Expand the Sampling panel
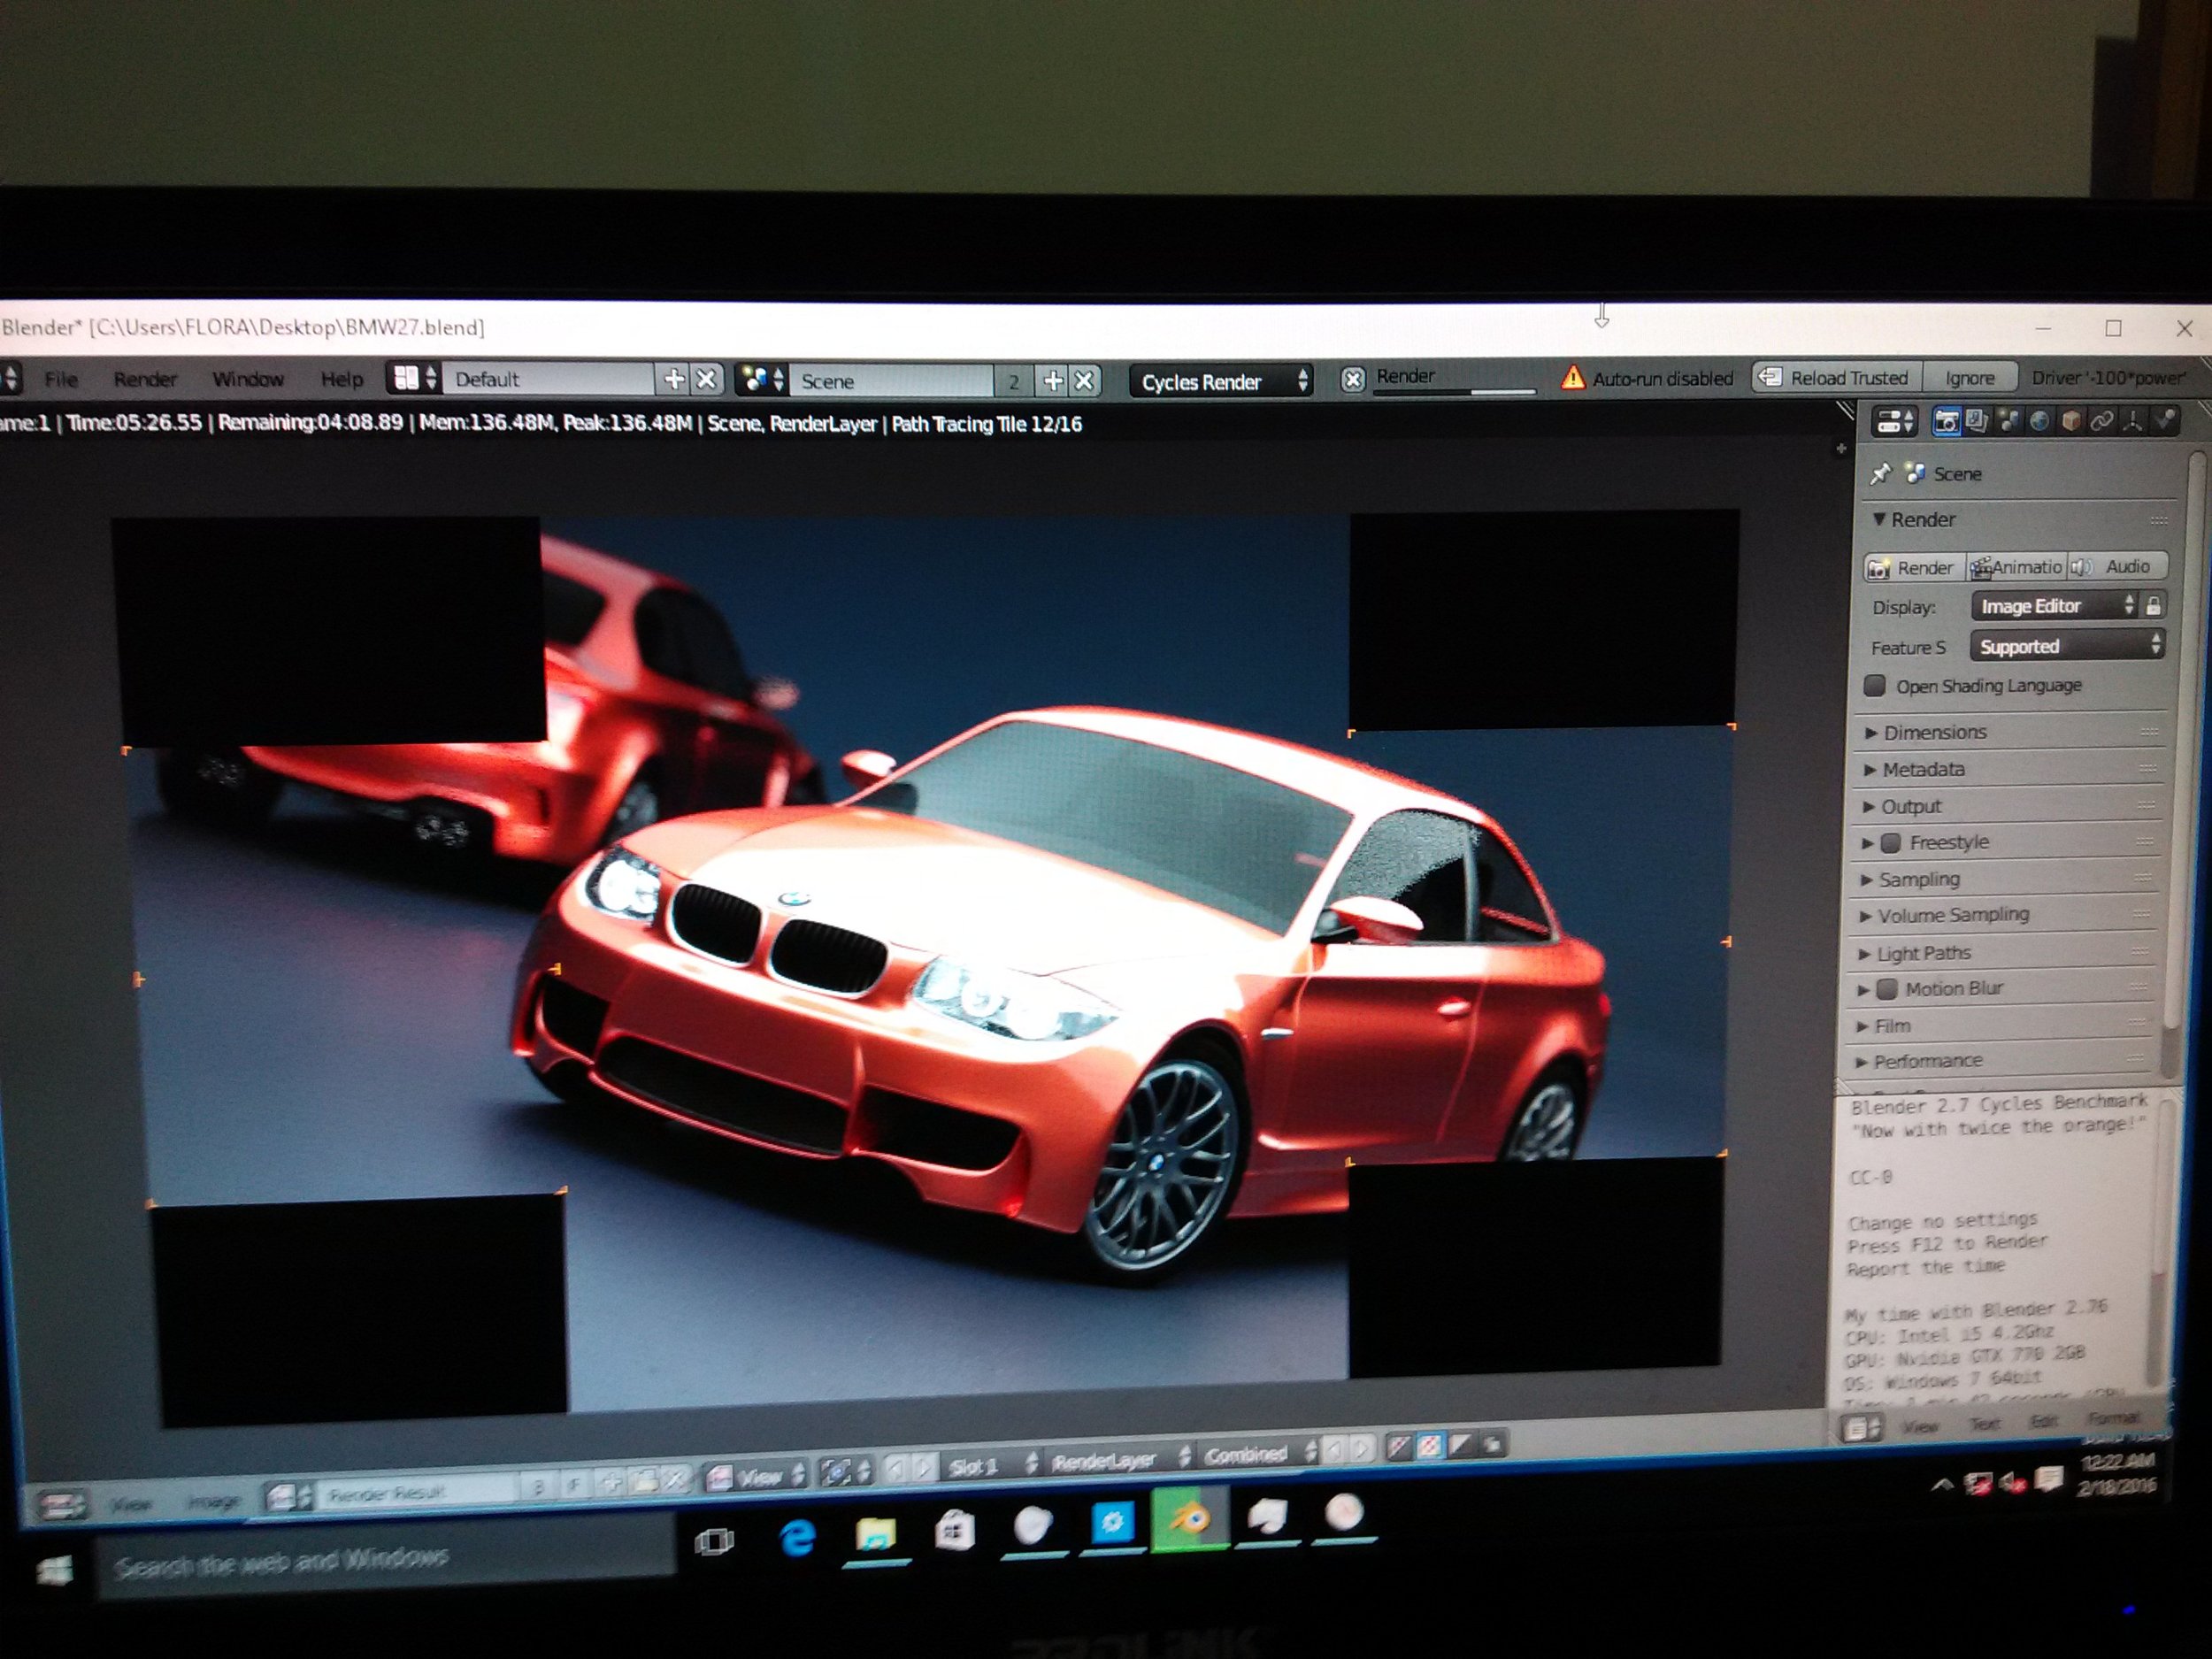The width and height of the screenshot is (2212, 1659). (1909, 879)
